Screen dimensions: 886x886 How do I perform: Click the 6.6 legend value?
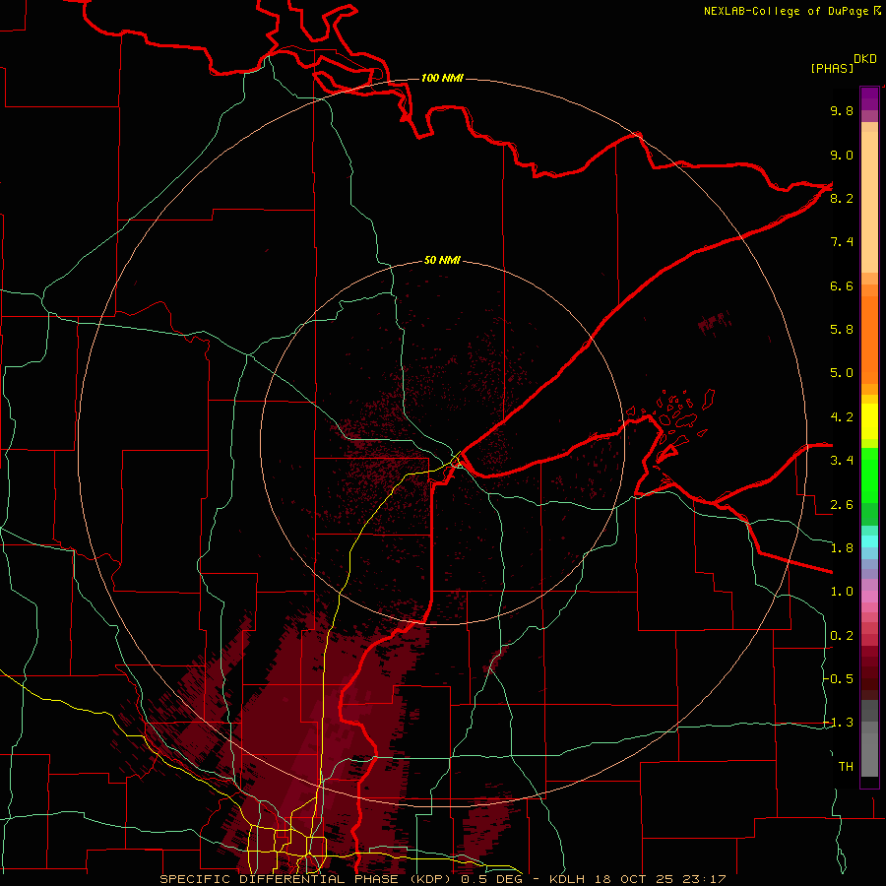point(842,285)
